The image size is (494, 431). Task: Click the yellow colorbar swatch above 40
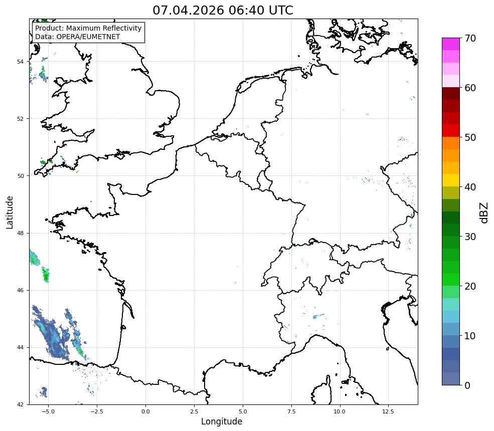(451, 180)
